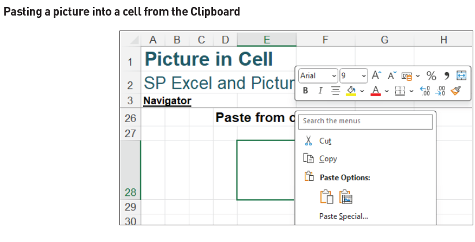Screen dimensions: 475x242
Task: Click the 'Paste from c' heading cell
Action: pos(255,118)
